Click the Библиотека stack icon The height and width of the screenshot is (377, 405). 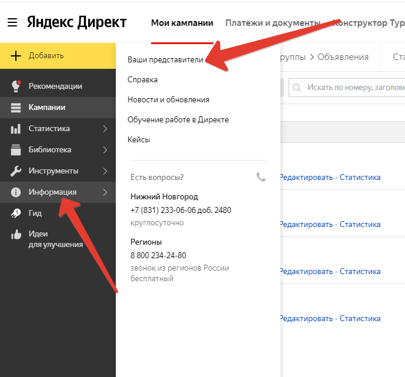[16, 150]
